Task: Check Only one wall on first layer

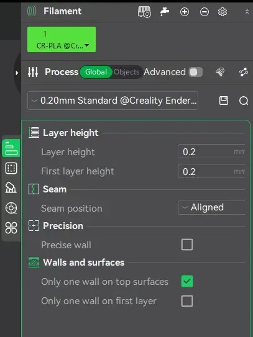Action: (x=187, y=301)
